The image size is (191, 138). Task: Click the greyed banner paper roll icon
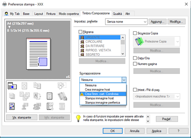coord(62,106)
